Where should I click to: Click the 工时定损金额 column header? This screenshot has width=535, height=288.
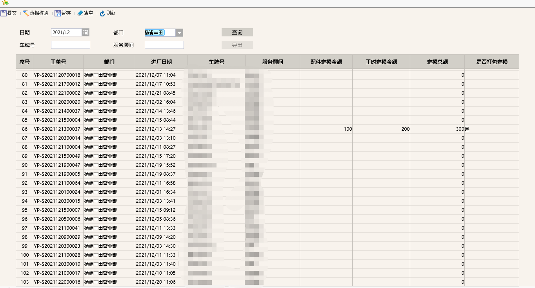381,62
